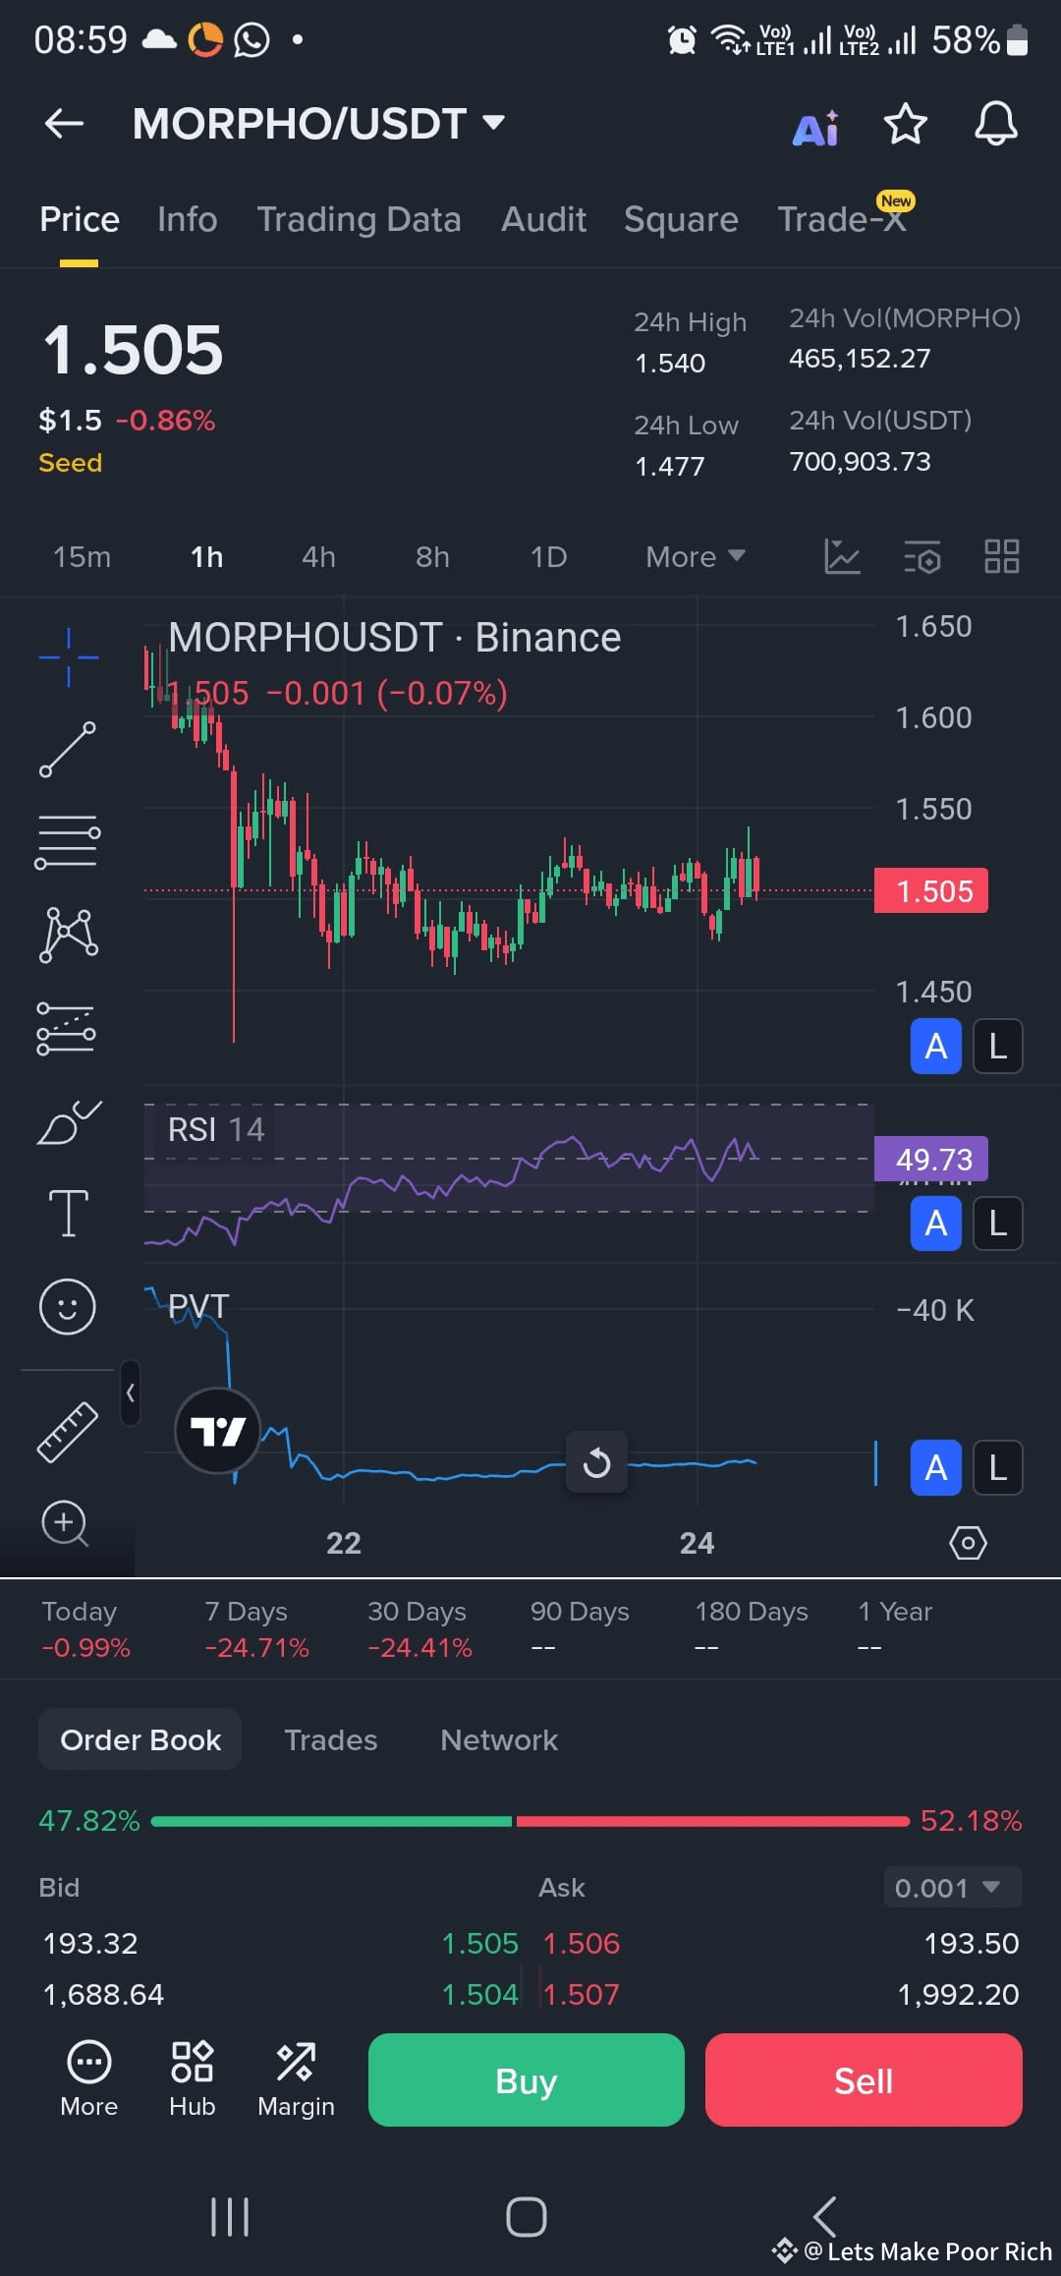The height and width of the screenshot is (2276, 1061).
Task: Open Margin trading icon
Action: click(296, 2079)
